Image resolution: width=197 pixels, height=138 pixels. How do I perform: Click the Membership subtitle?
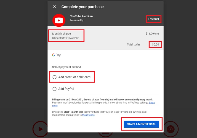click(77, 20)
